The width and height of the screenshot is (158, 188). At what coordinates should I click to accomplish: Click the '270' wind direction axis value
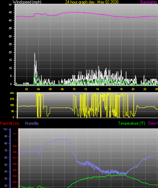pyautogui.click(x=12, y=99)
